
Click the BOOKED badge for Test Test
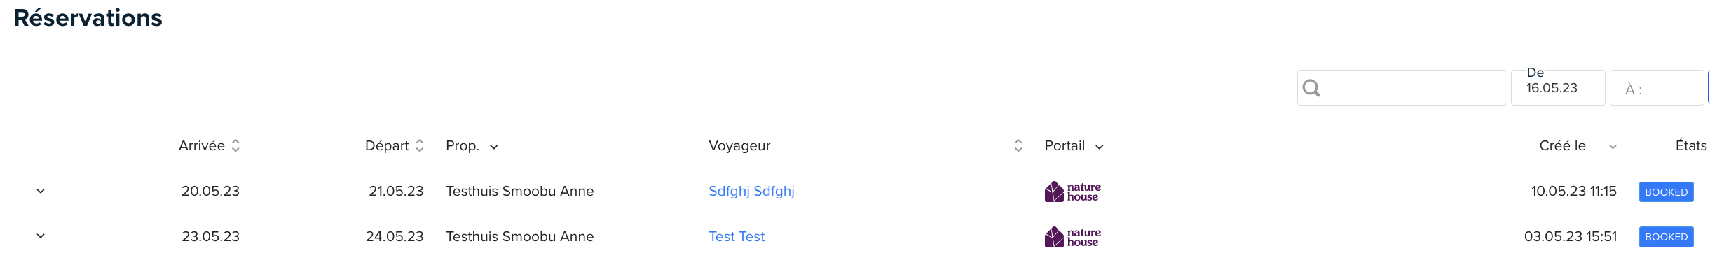pos(1666,237)
